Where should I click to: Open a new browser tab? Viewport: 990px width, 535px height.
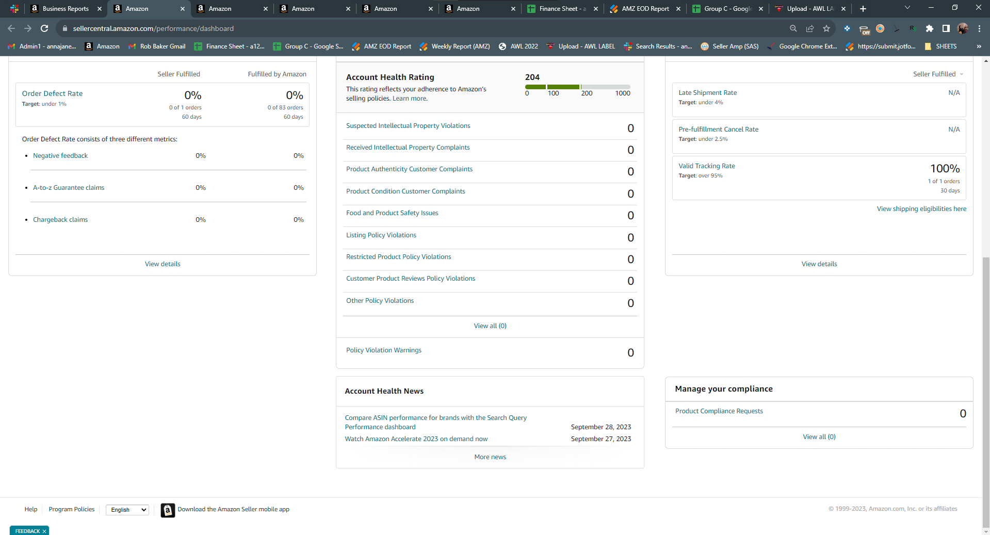click(x=863, y=9)
